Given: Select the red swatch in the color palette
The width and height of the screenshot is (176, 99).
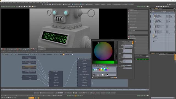Looking at the screenshot, I should tap(100, 70).
